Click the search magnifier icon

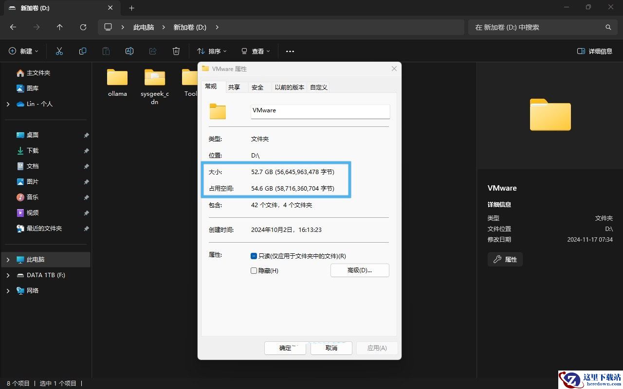coord(608,27)
